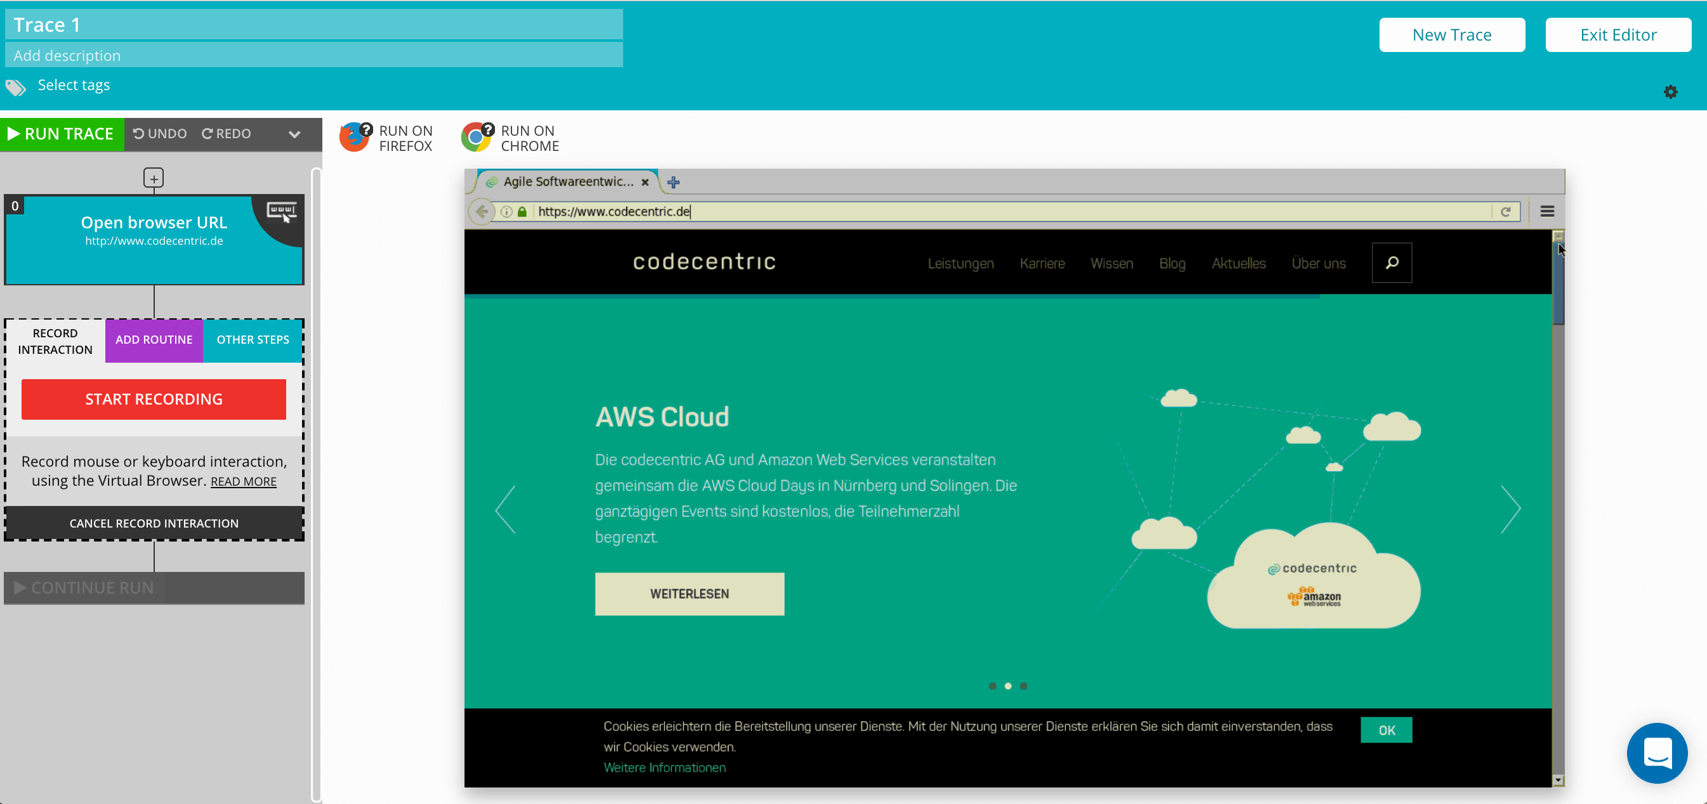Select the first carousel dot indicator
This screenshot has height=804, width=1707.
coord(992,686)
